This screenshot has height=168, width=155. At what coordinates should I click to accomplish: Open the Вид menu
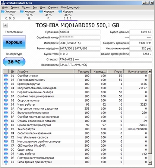35,7
